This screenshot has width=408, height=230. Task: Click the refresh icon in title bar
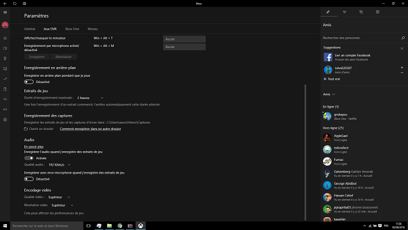[15, 4]
